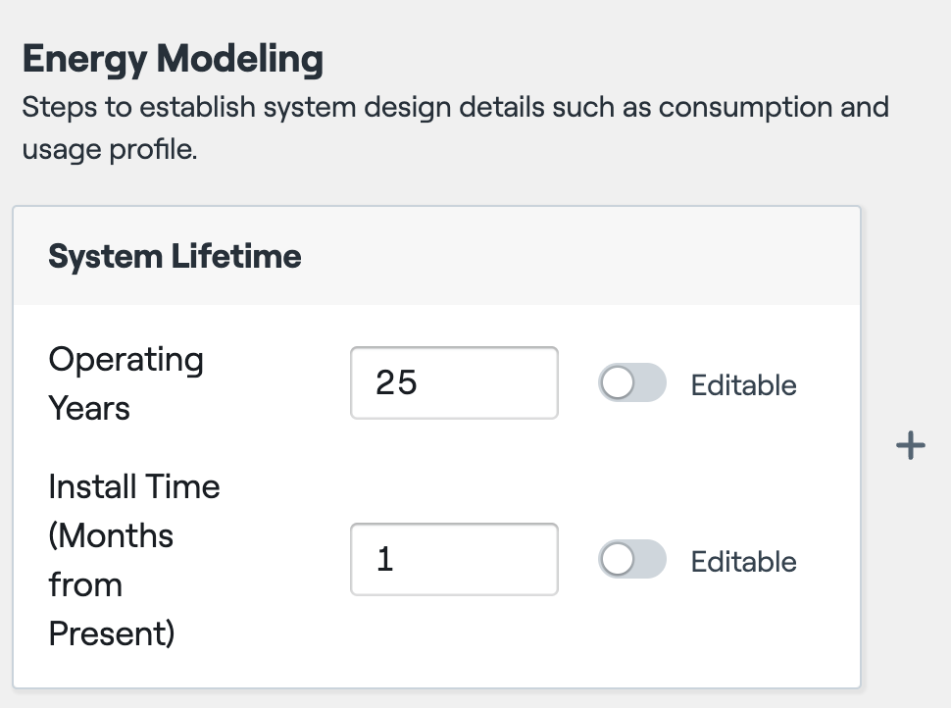951x708 pixels.
Task: Click the Operating Years field showing 25
Action: pos(454,382)
